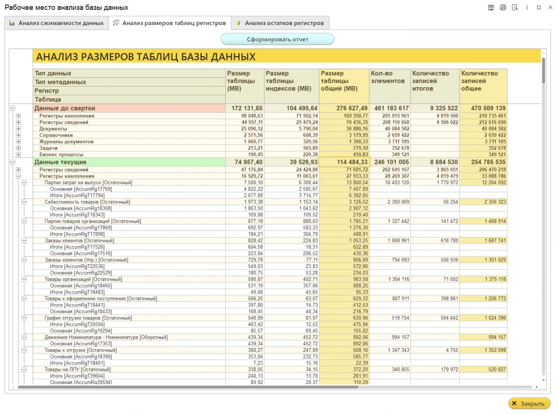This screenshot has width=558, height=414.
Task: Expand the Документы row
Action: point(19,129)
